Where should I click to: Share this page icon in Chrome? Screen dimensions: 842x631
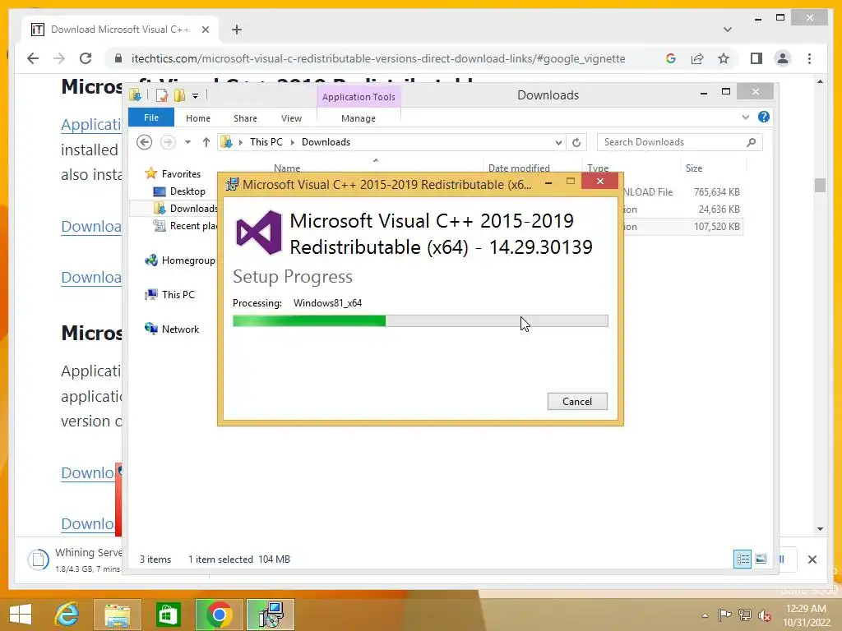click(697, 58)
